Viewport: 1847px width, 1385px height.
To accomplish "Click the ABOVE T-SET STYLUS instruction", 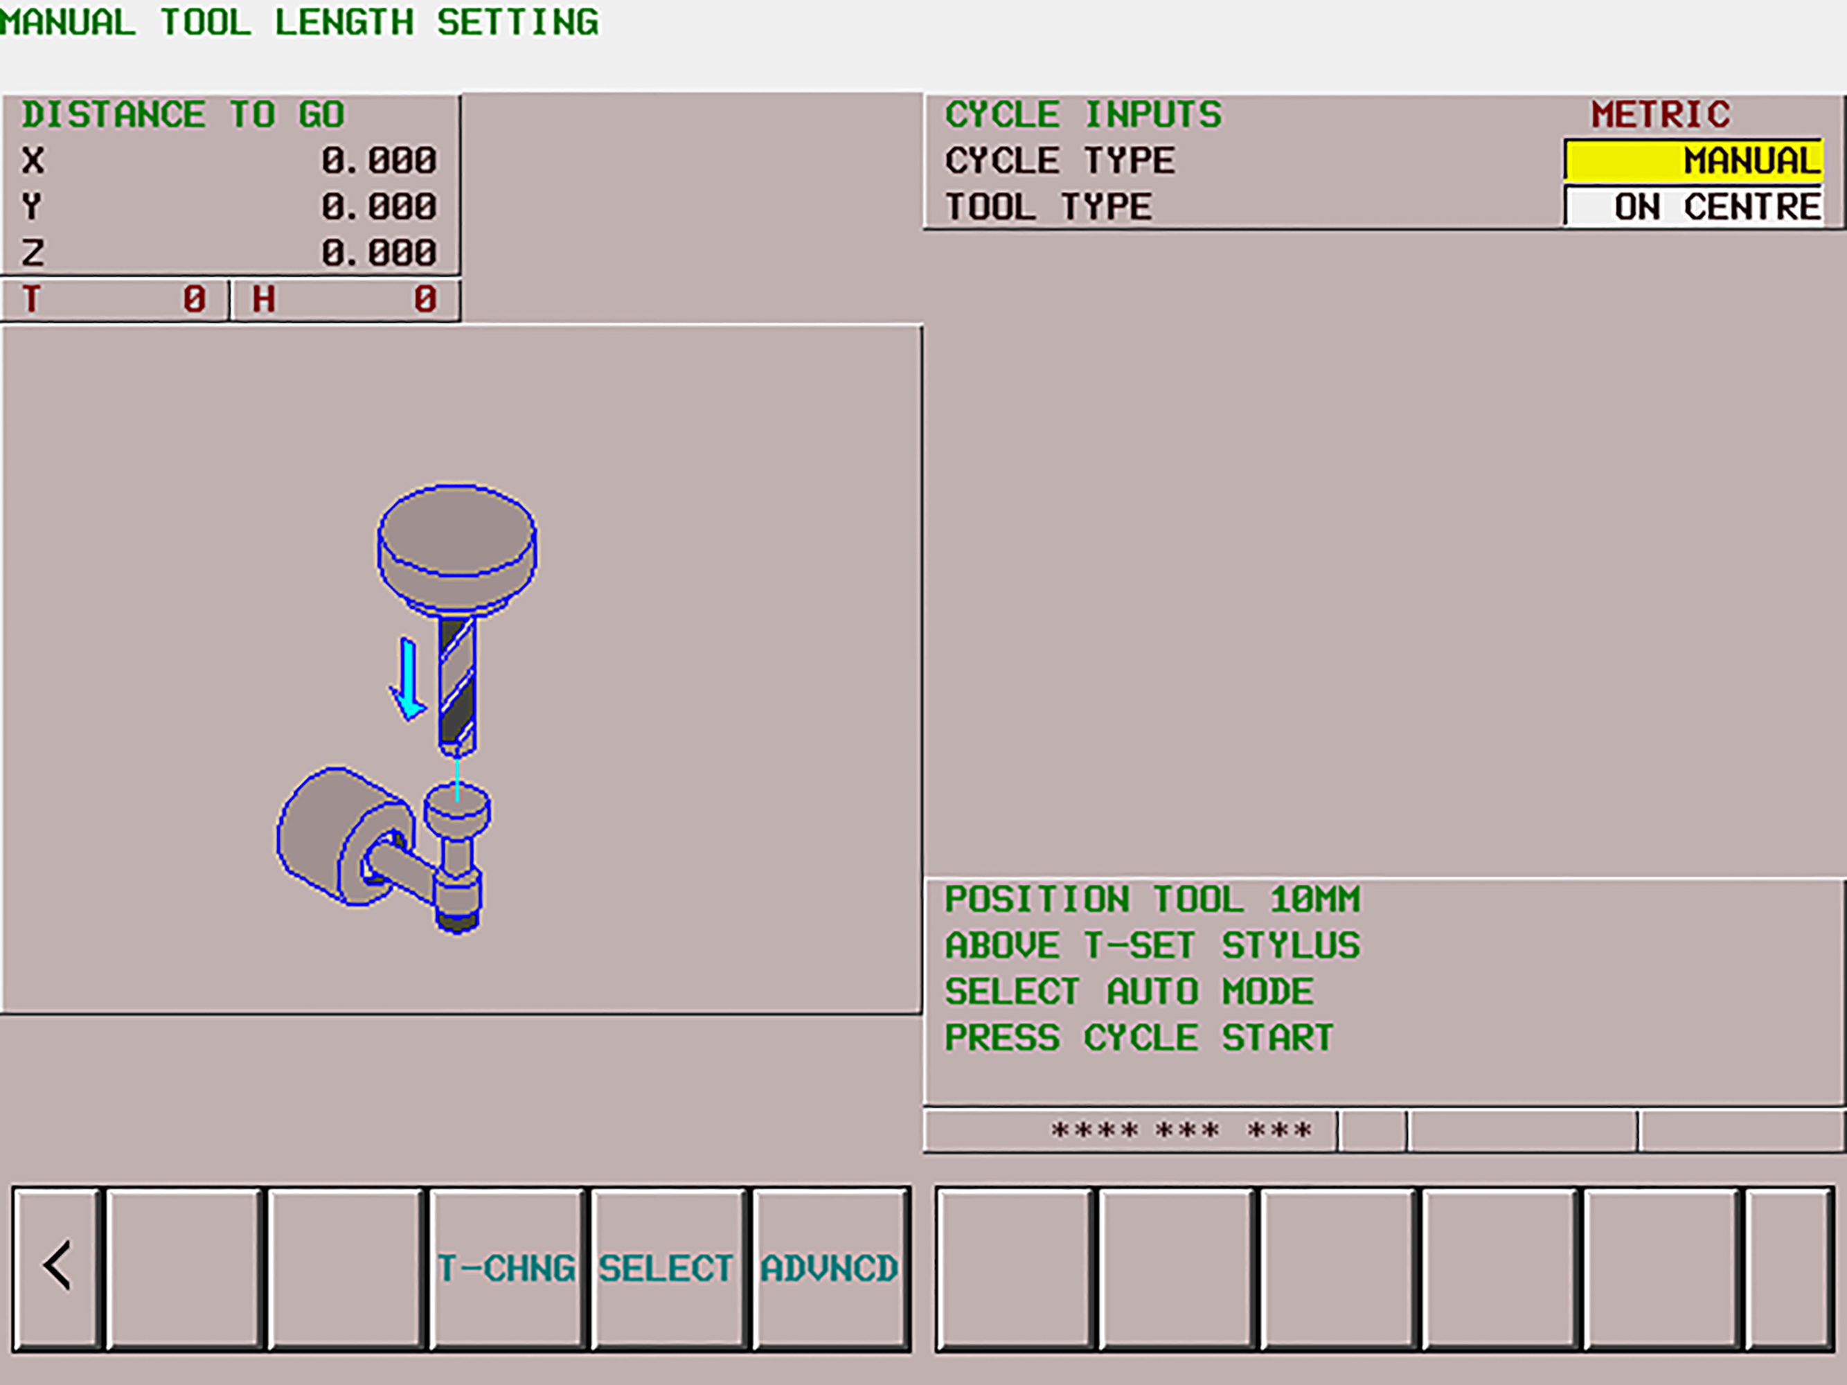I will 1152,945.
